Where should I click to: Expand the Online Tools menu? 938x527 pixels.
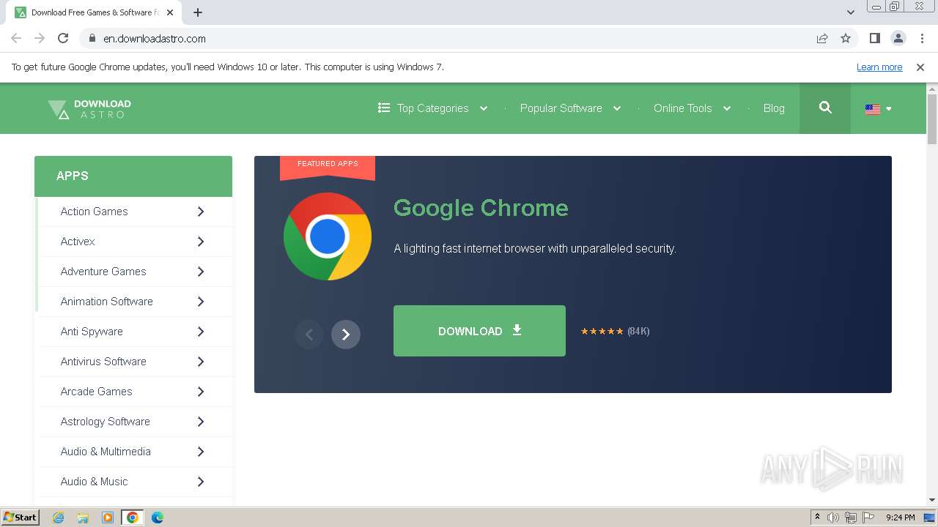[692, 108]
